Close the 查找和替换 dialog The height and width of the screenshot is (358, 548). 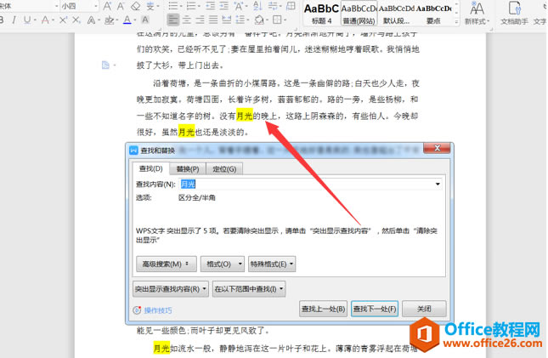pos(437,148)
